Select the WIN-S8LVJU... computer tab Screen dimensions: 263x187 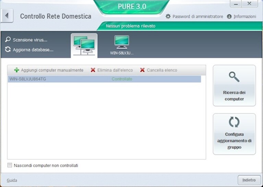(122, 45)
